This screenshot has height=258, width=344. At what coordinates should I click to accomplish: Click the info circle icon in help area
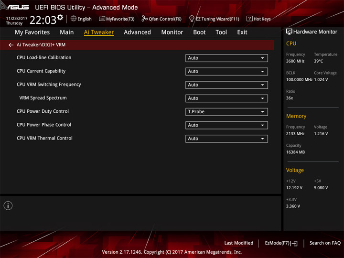[x=8, y=205]
